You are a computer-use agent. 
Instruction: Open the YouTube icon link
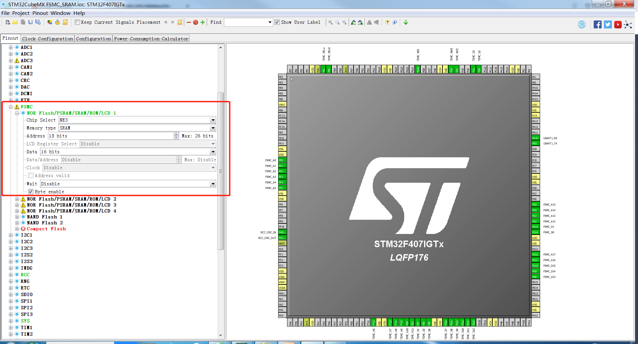pos(617,25)
